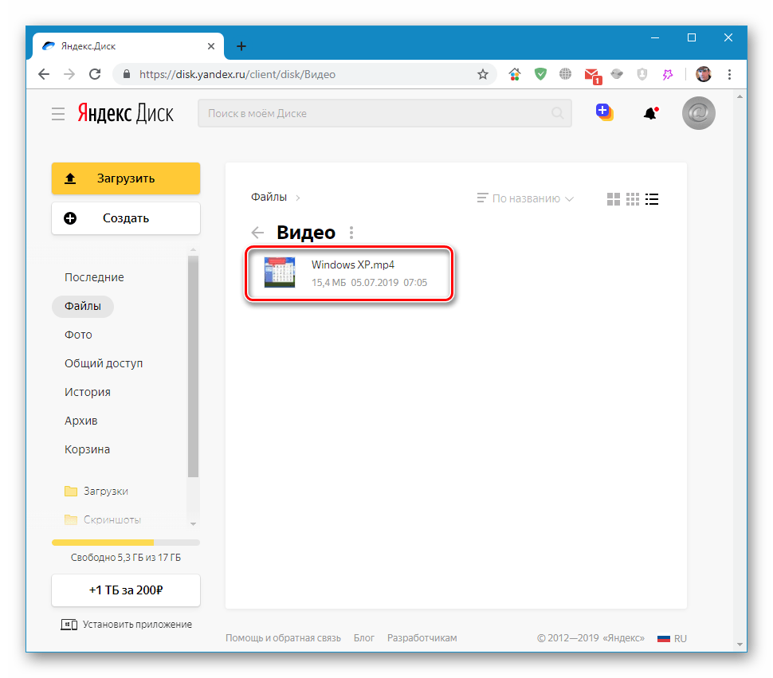Viewport: 773px width, 678px height.
Task: Open Архив in sidebar
Action: (80, 421)
